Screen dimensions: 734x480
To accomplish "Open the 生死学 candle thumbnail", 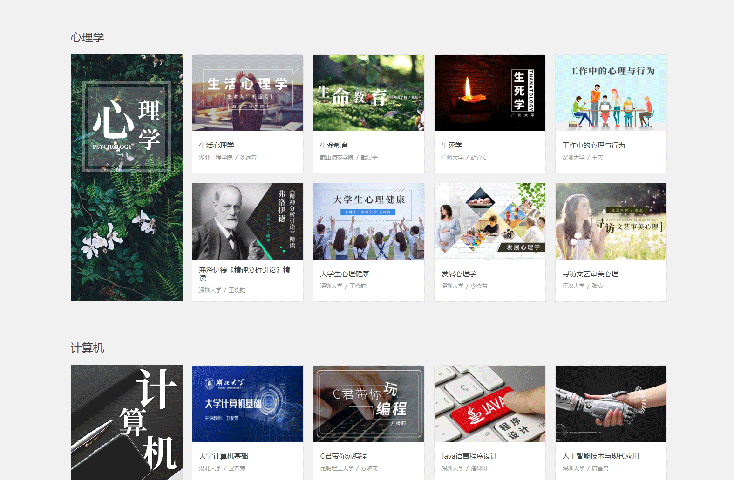I will (x=489, y=93).
